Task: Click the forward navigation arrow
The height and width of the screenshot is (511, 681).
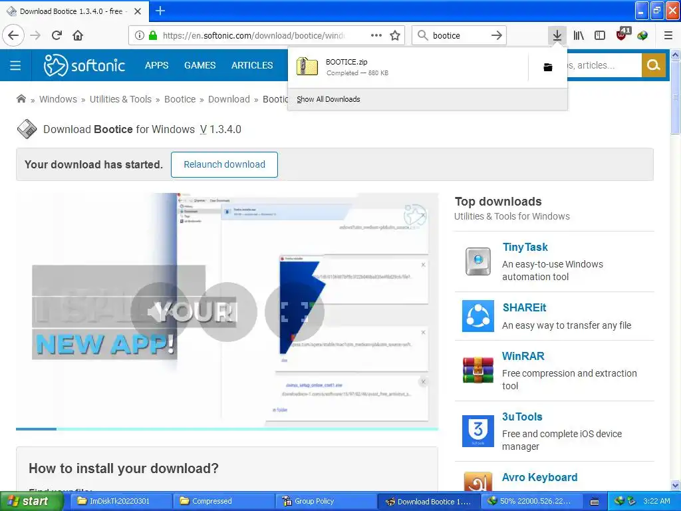Action: tap(36, 35)
